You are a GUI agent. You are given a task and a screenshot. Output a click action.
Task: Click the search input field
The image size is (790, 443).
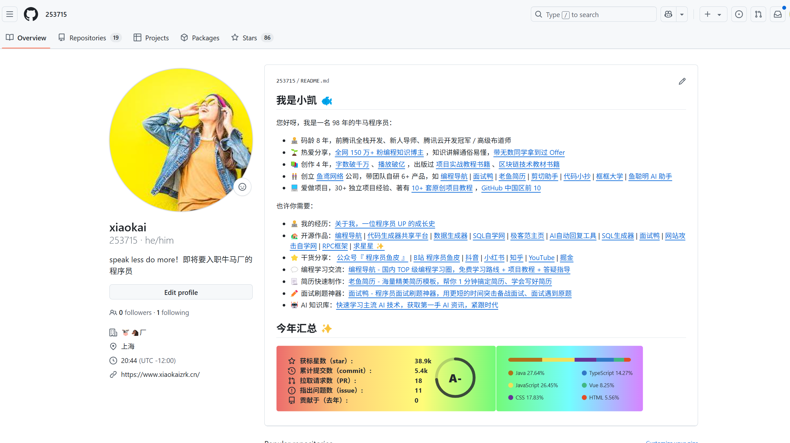coord(594,15)
